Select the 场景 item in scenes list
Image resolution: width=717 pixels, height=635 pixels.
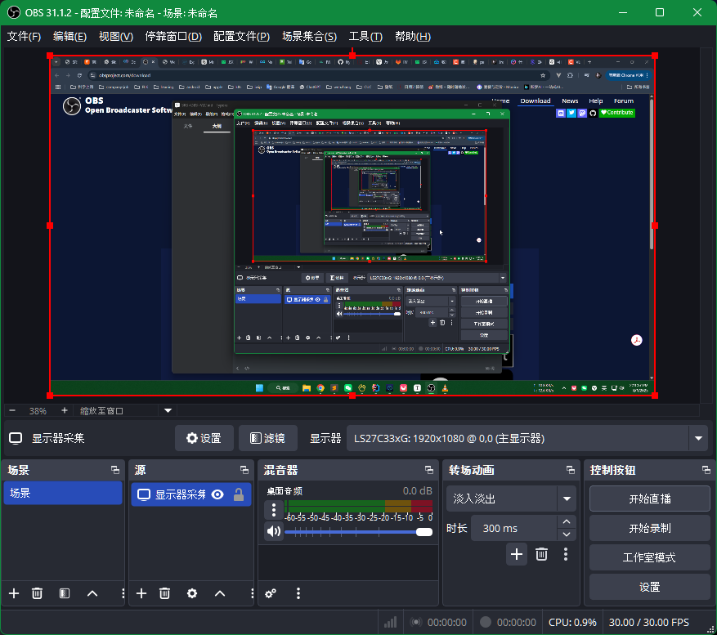(63, 493)
